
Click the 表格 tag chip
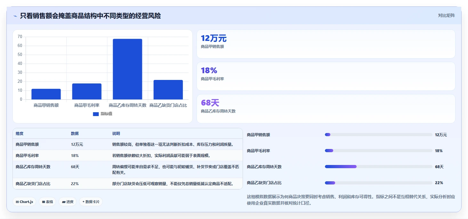tap(47, 202)
